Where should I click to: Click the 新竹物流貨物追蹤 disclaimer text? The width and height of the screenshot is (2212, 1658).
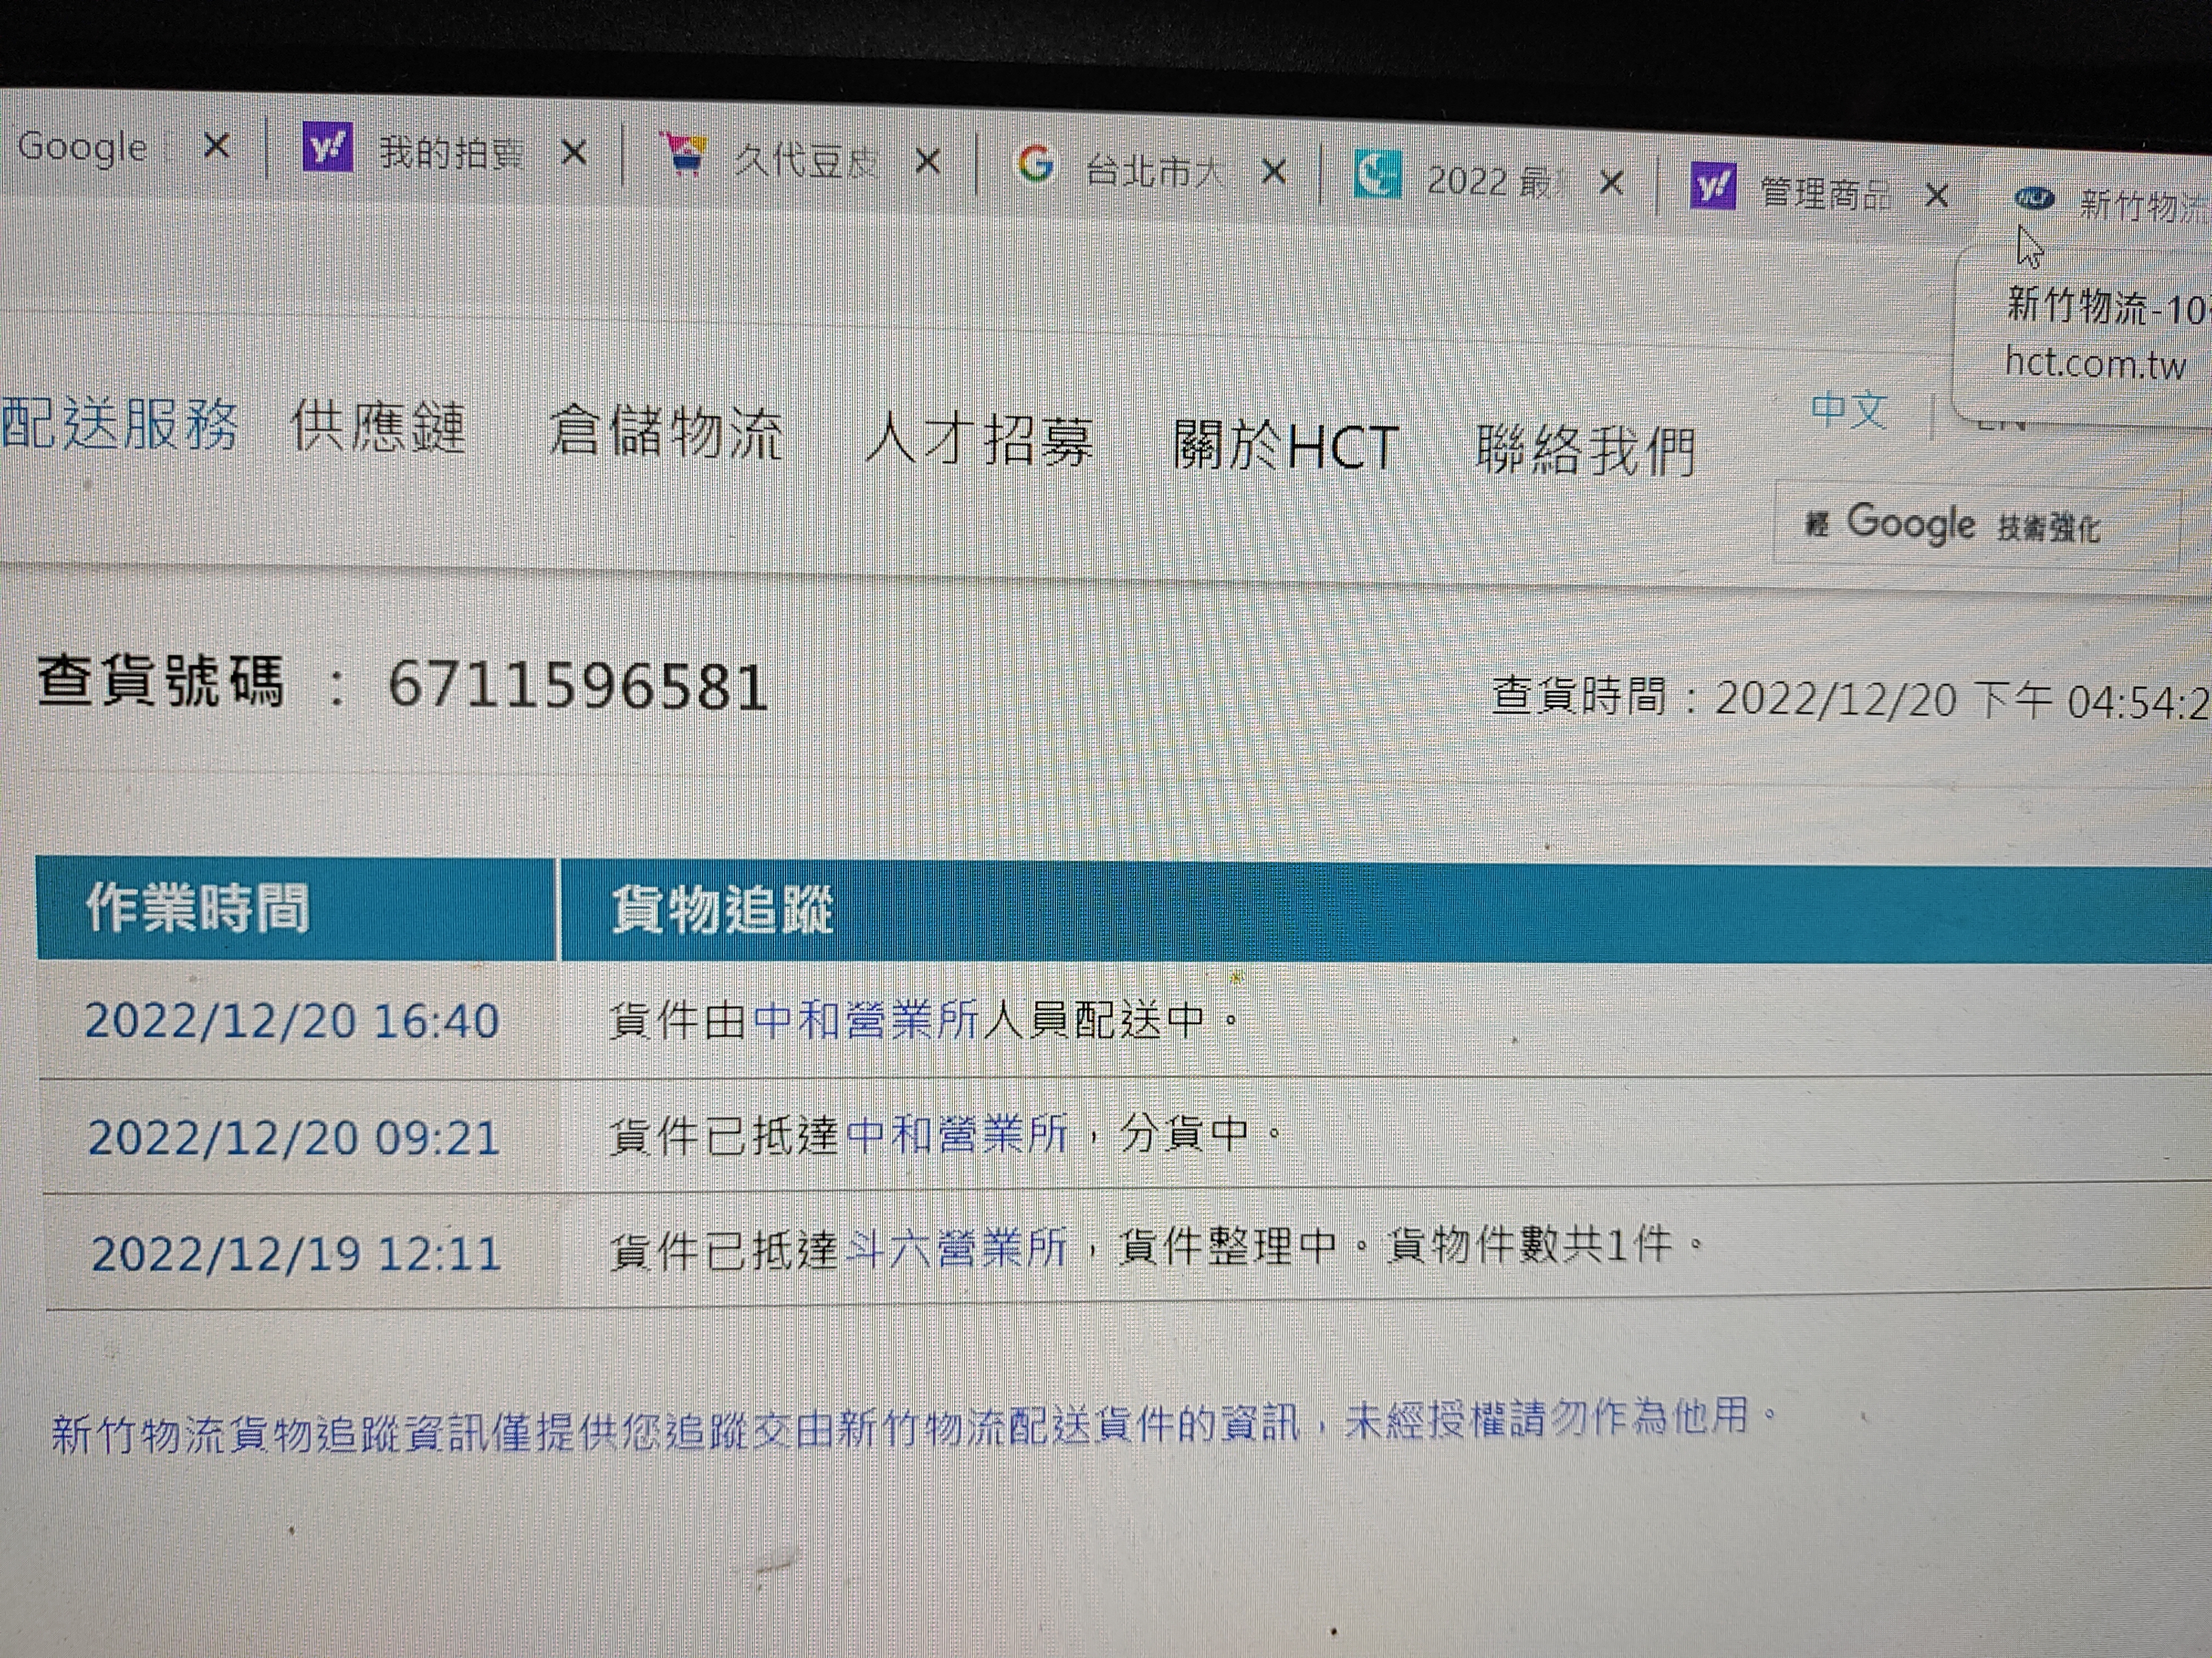[915, 1426]
